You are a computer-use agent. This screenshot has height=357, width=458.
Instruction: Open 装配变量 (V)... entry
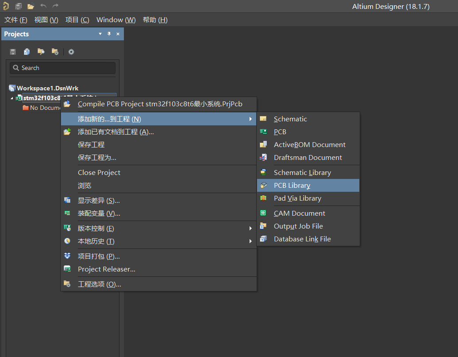click(x=158, y=213)
